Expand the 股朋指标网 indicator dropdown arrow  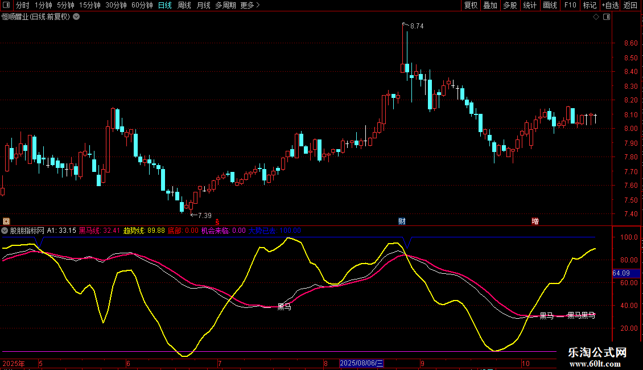click(5, 231)
